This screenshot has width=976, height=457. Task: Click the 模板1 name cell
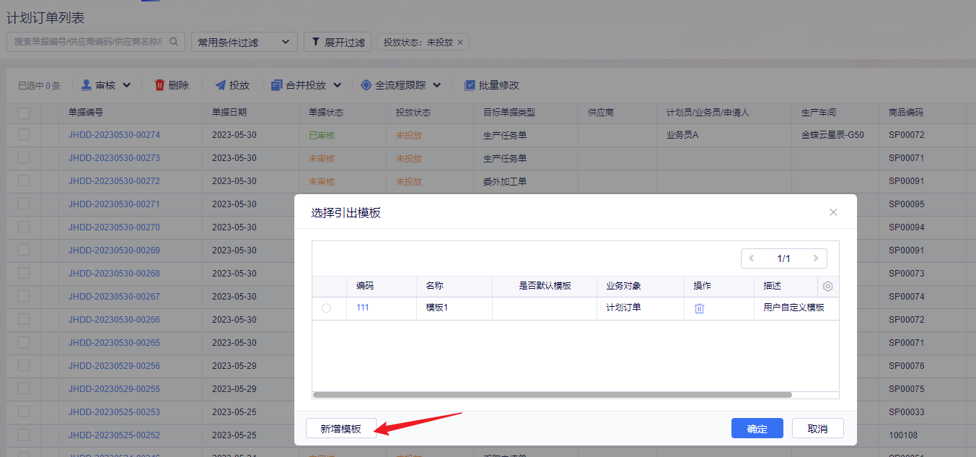(437, 308)
